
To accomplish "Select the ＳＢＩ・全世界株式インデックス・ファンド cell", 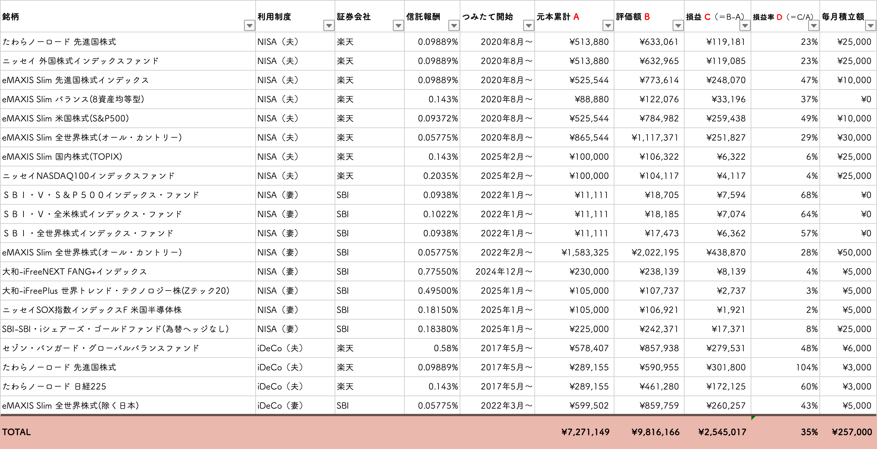I will click(x=128, y=233).
